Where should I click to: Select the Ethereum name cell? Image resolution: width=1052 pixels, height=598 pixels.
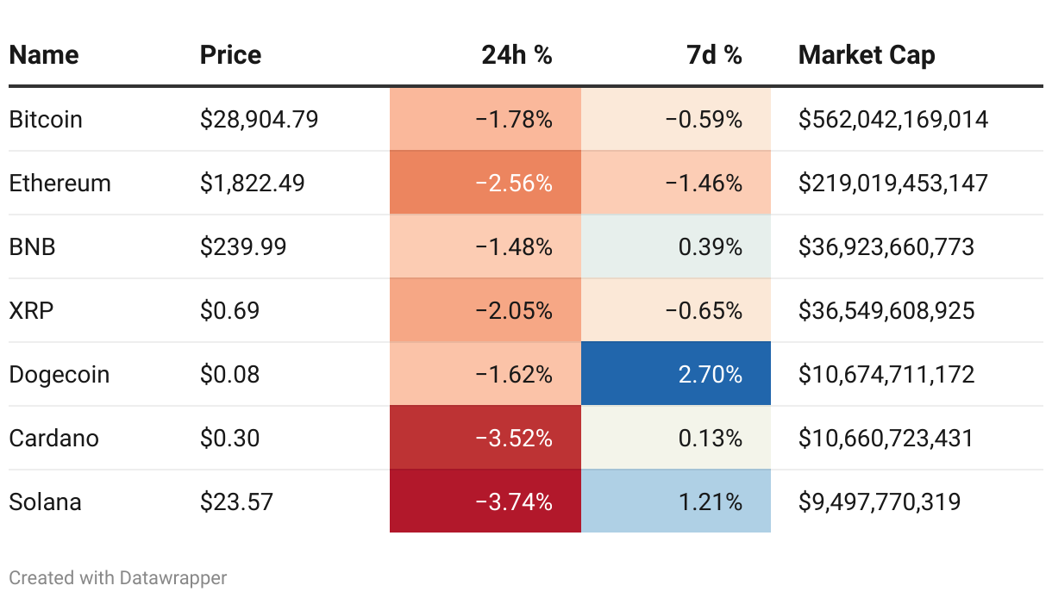tap(59, 183)
